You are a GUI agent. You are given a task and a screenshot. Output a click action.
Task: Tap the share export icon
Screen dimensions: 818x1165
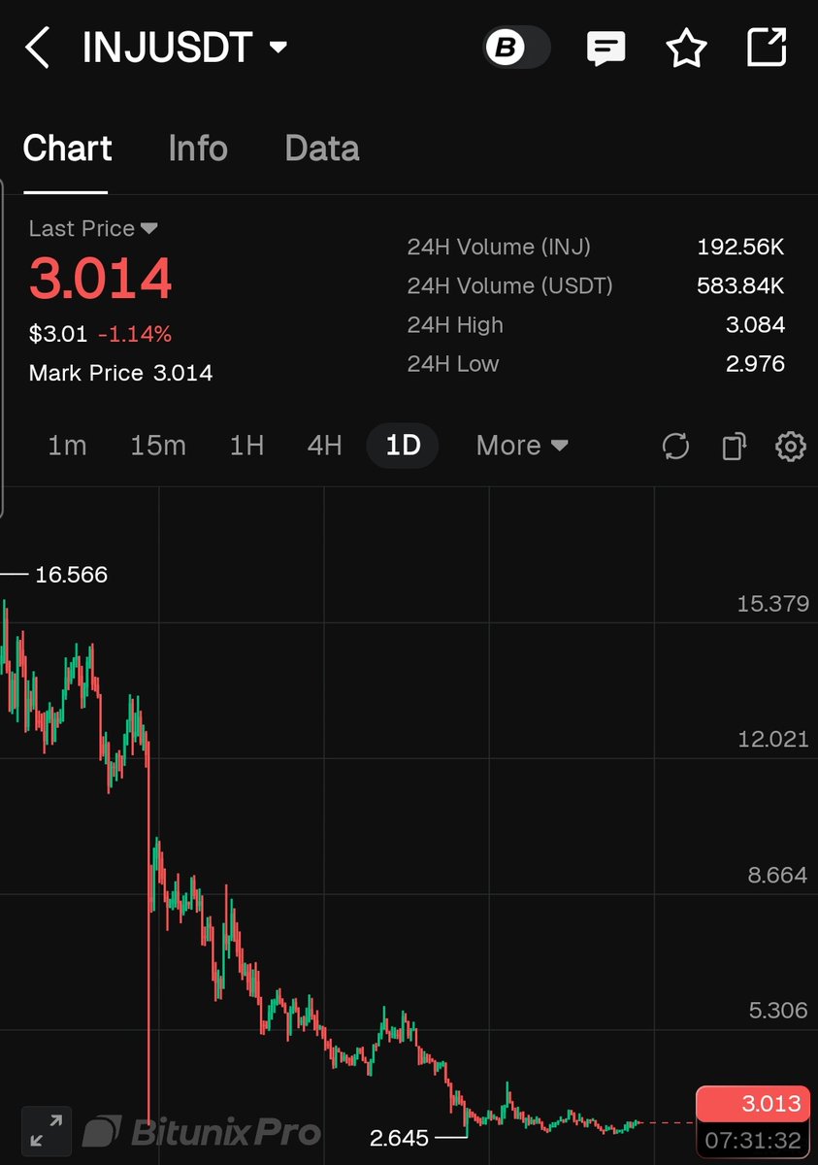click(766, 48)
